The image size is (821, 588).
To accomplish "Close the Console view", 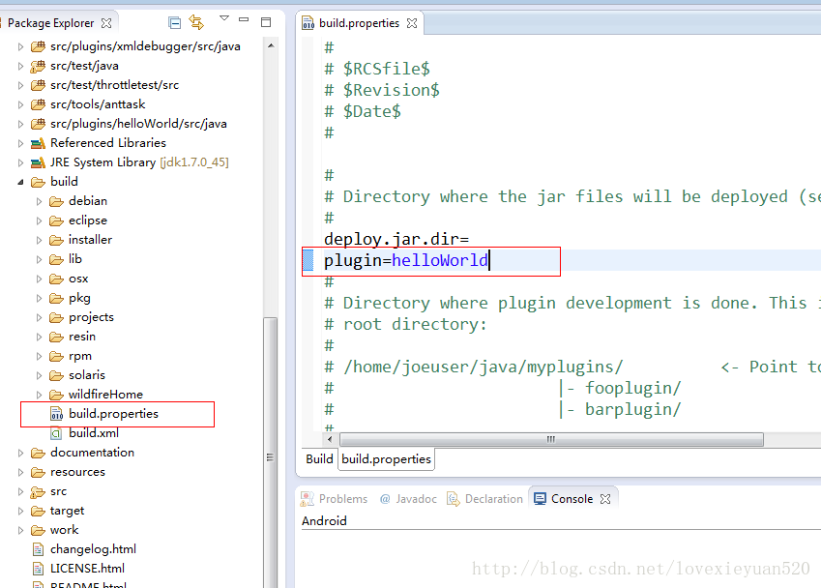I will coord(605,499).
